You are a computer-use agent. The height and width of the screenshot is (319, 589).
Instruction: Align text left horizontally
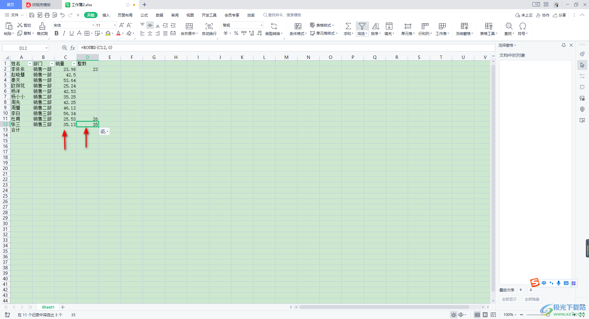tap(142, 33)
